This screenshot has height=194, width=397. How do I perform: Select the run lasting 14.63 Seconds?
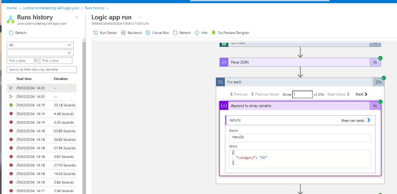pos(41,174)
